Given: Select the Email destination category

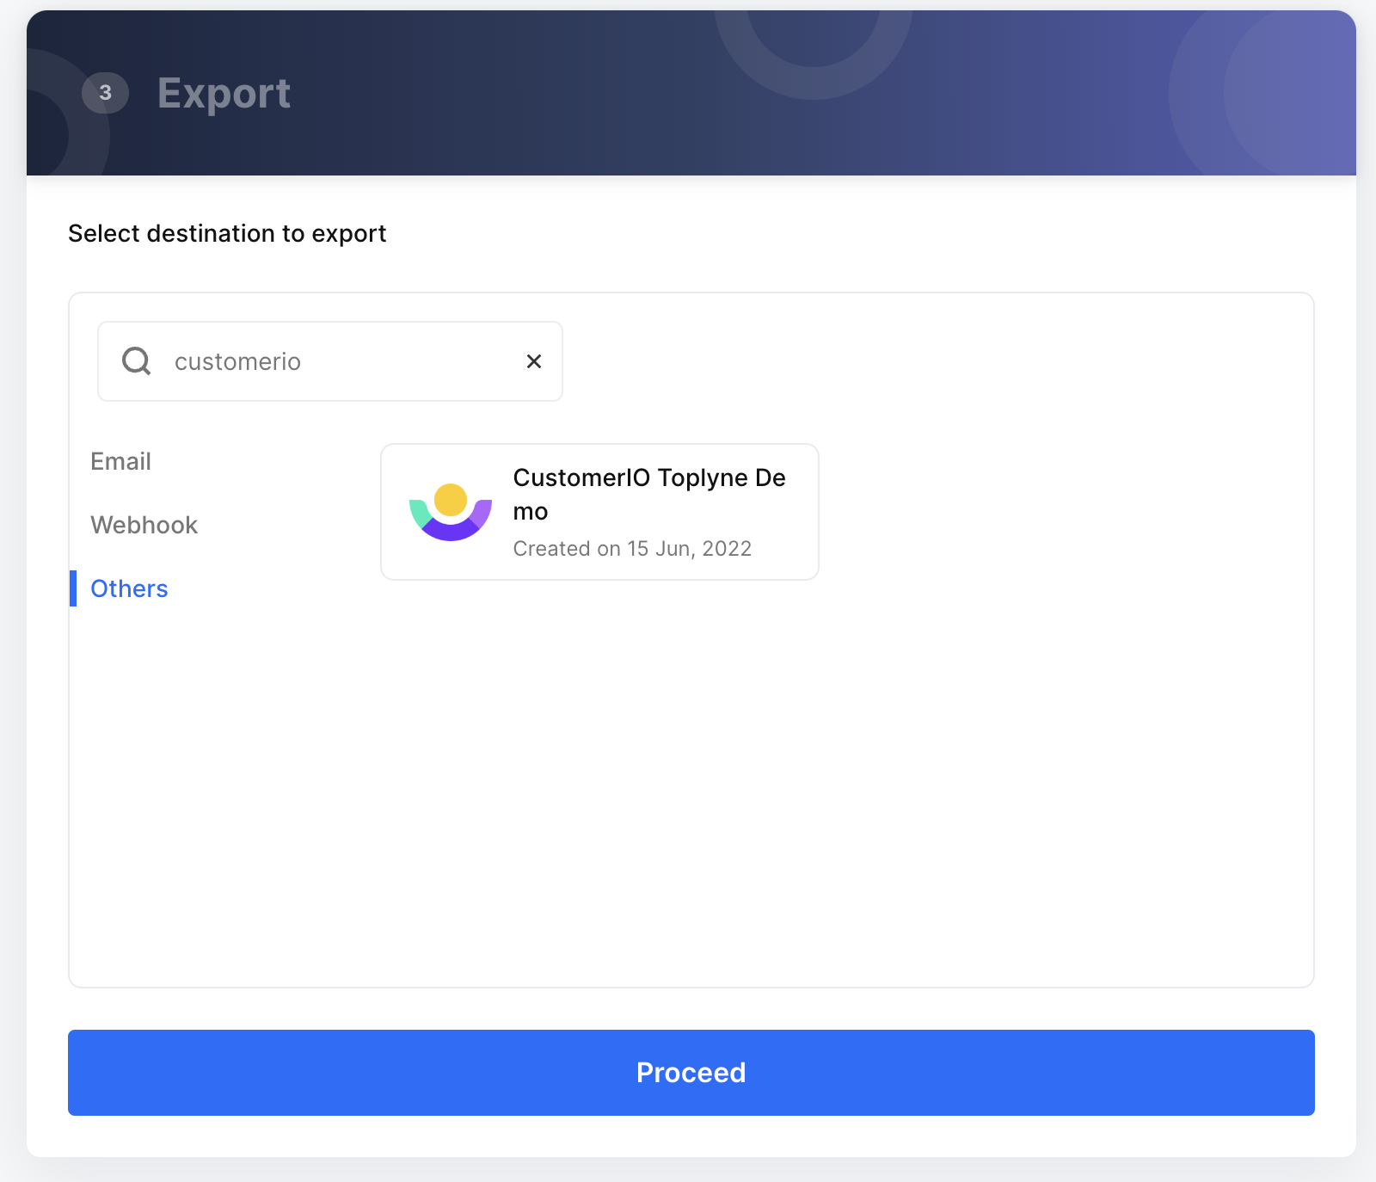Looking at the screenshot, I should pos(120,462).
